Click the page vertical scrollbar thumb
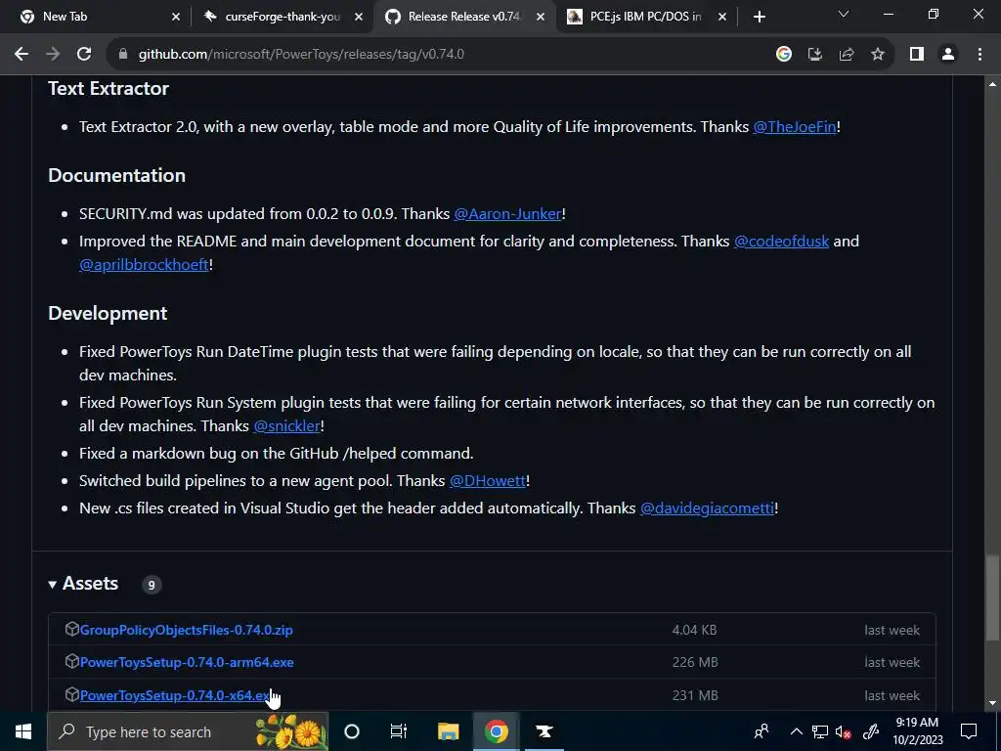This screenshot has height=751, width=1001. point(991,597)
